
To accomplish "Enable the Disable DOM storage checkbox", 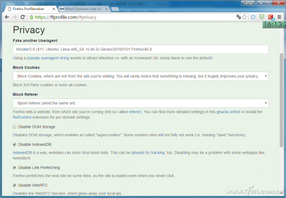I will [15, 127].
